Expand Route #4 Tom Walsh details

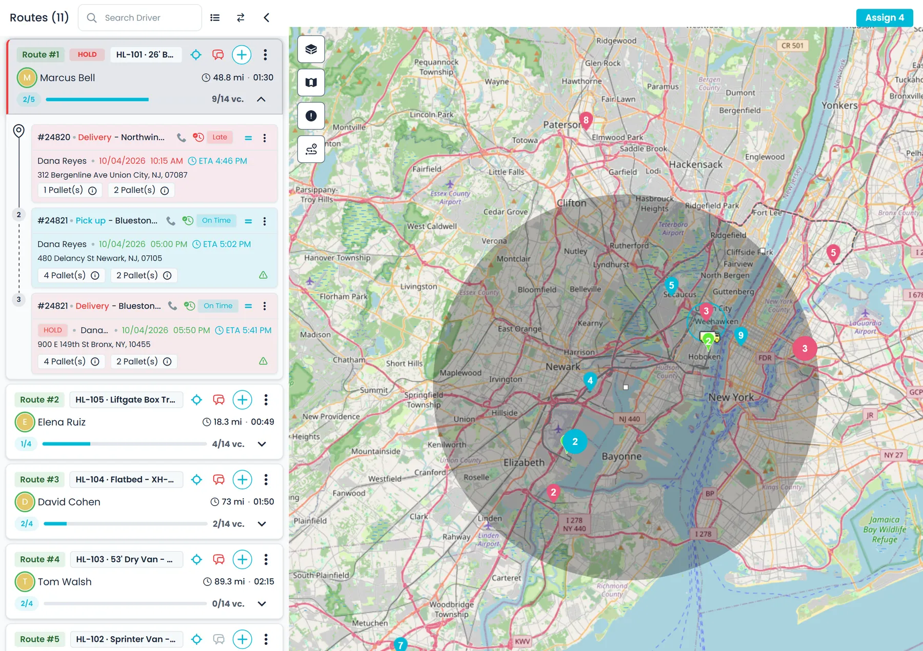click(x=262, y=604)
